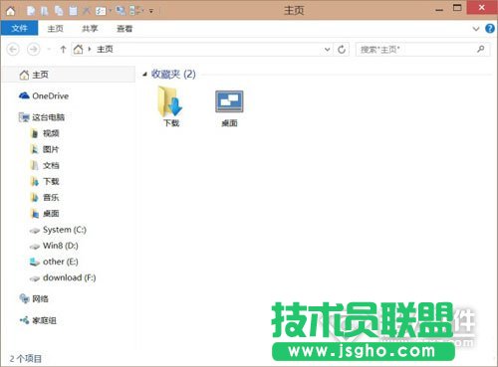
Task: Open the Customize Quick Access Toolbar dropdown arrow
Action: click(151, 12)
